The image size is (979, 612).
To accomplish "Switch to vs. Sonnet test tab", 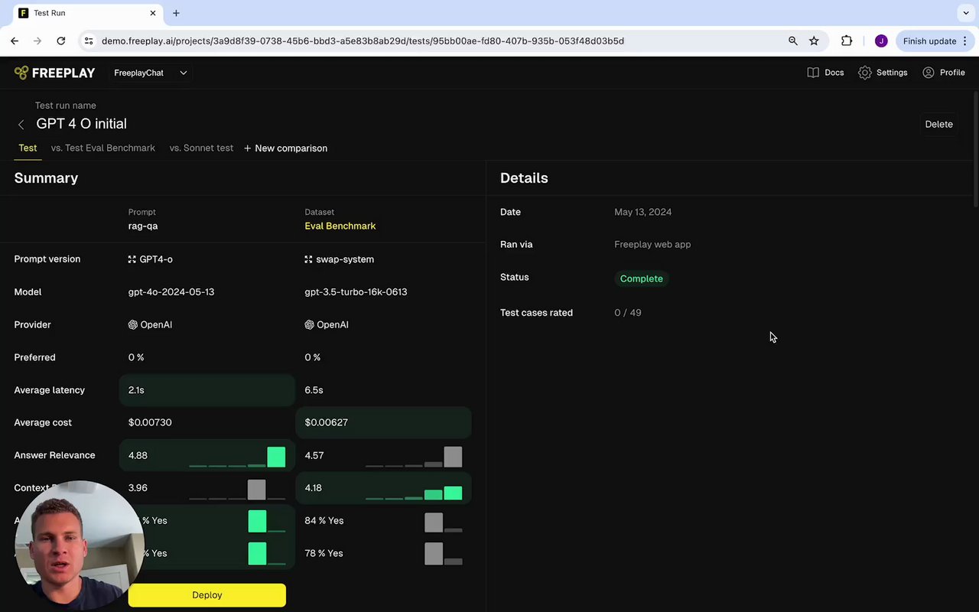I will pos(202,148).
